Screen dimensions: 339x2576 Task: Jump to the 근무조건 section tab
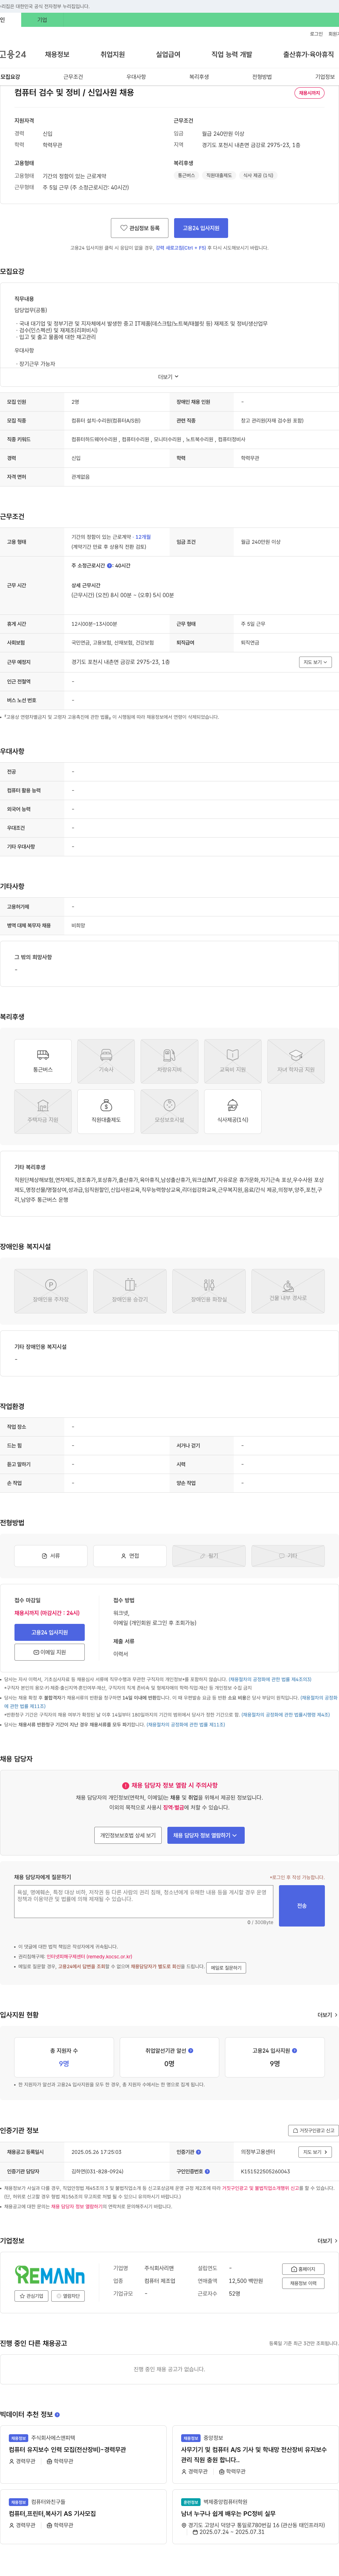(73, 77)
